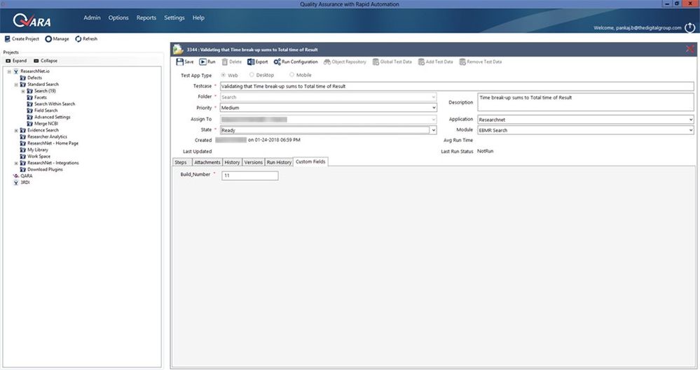Switch to the History tab
Screen dimensions: 700x370
point(232,162)
